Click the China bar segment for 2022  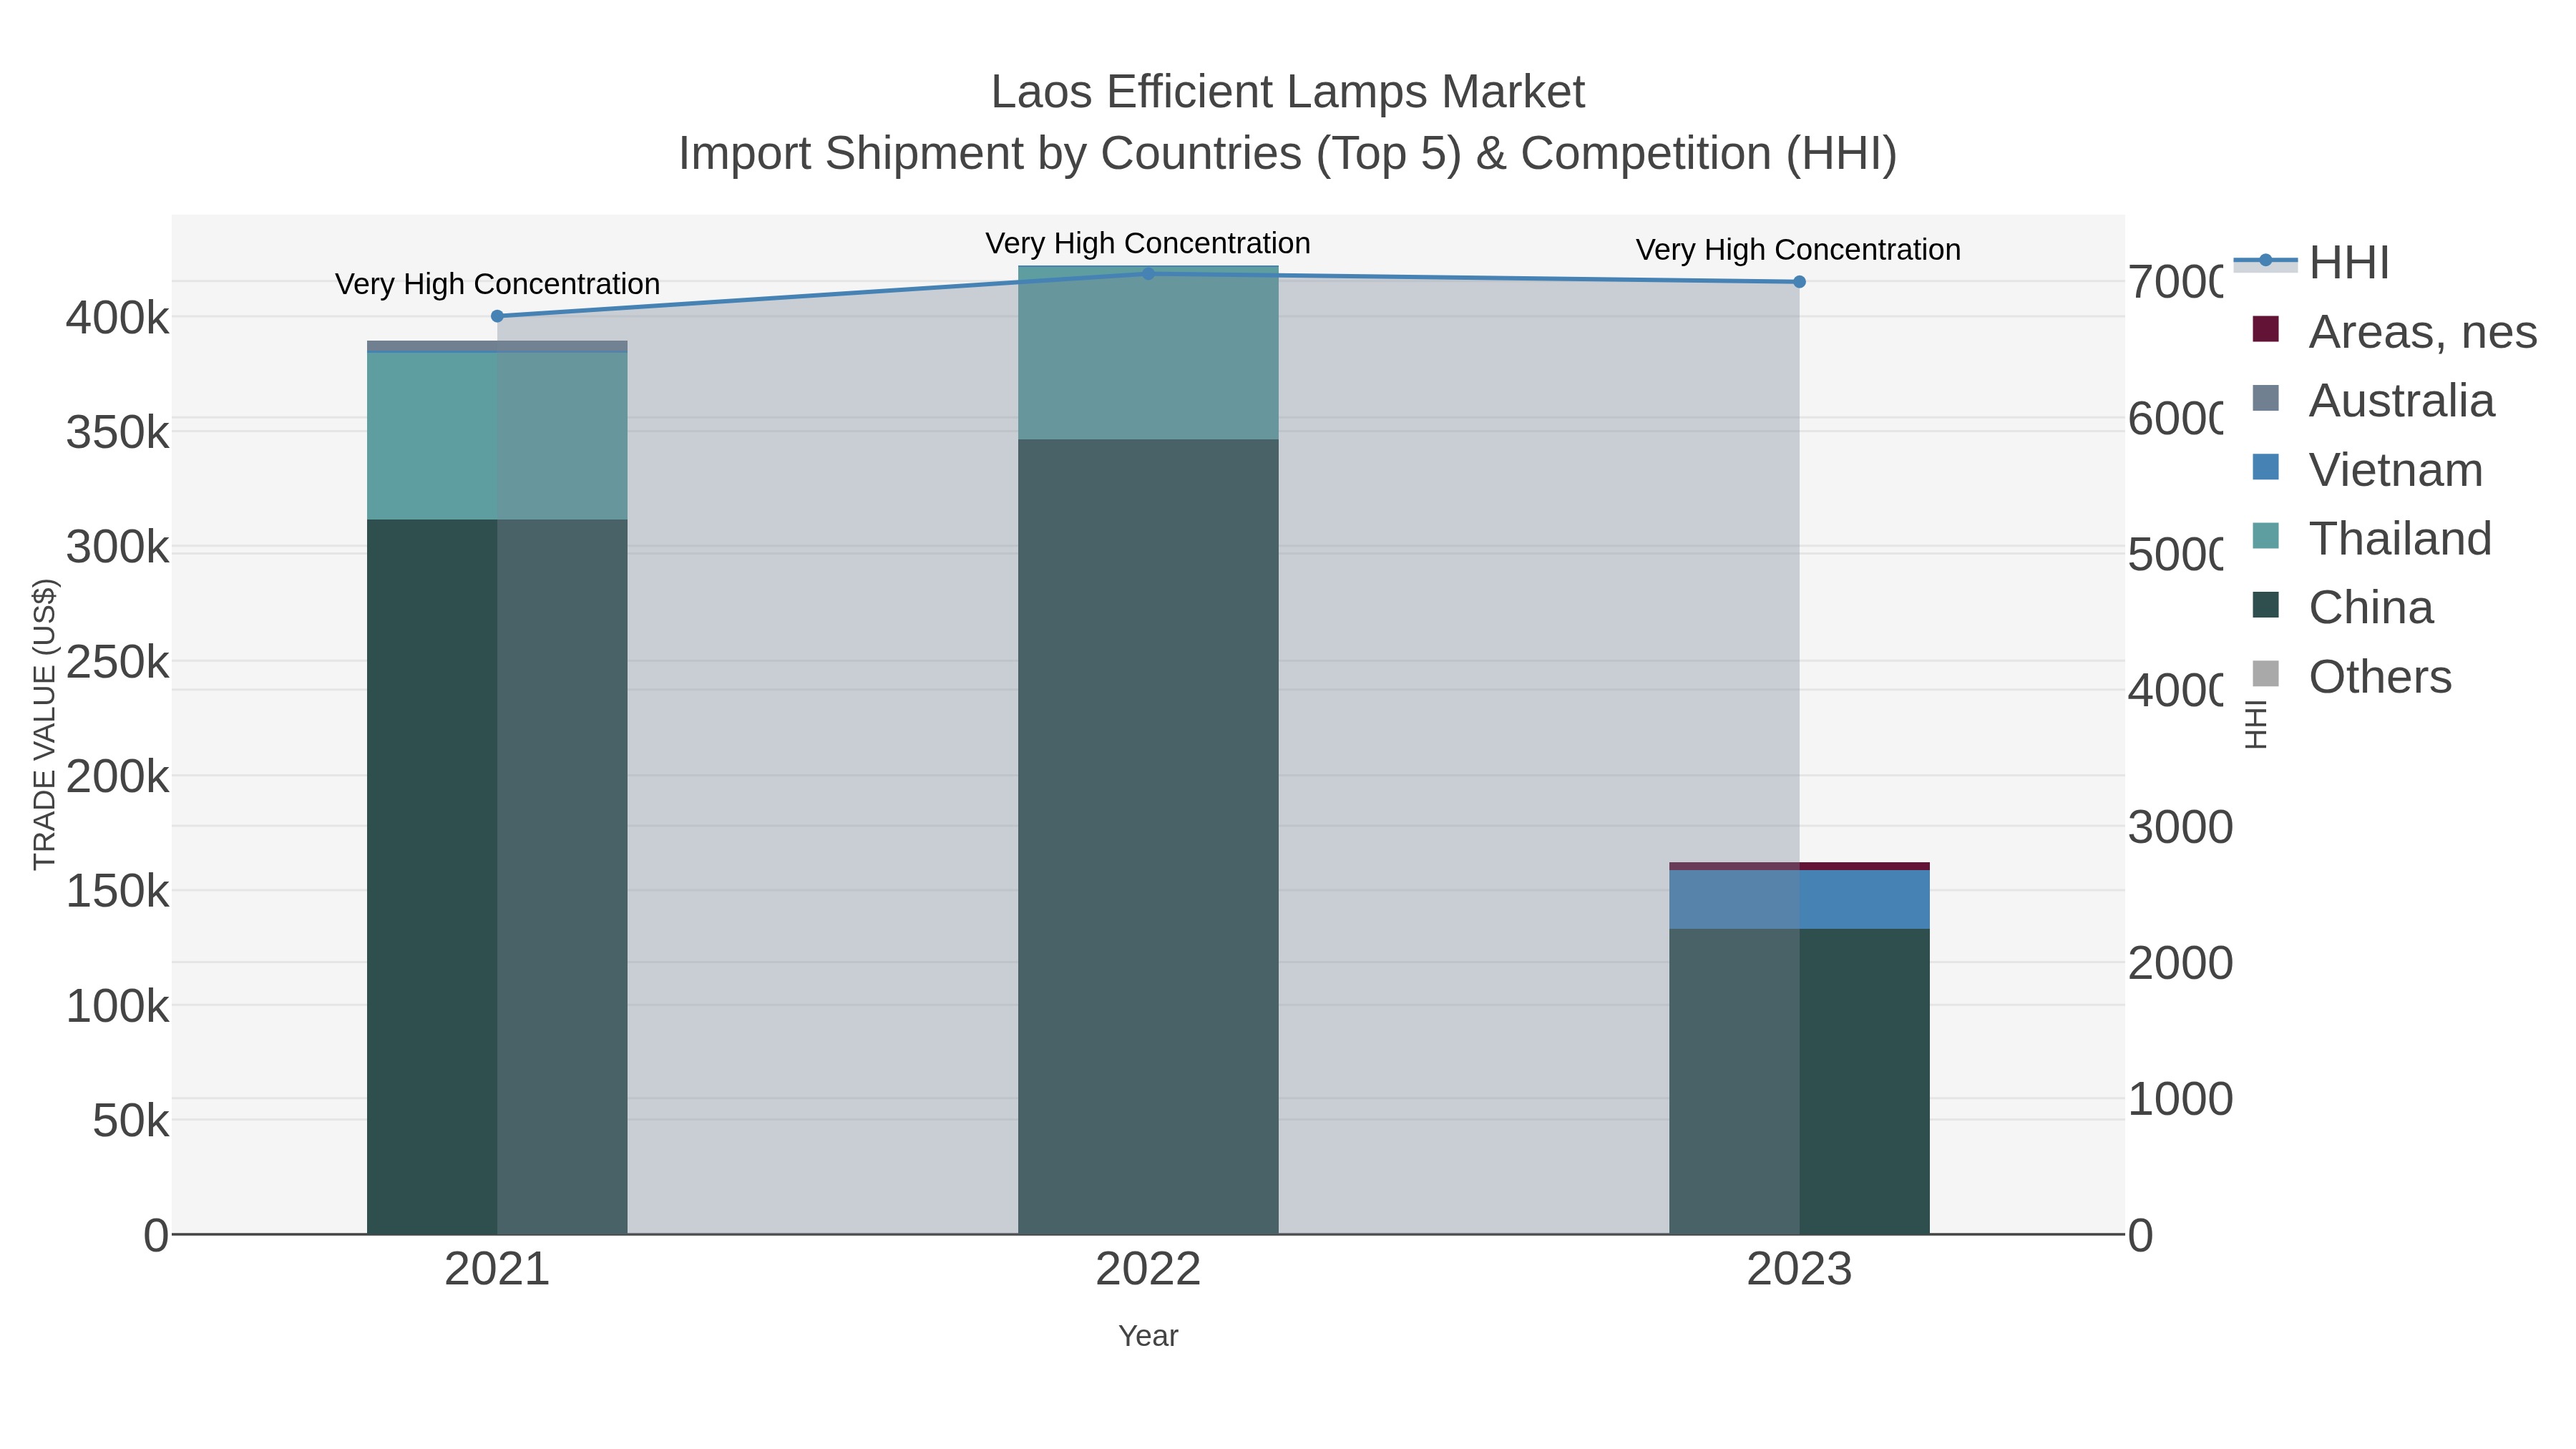1148,836
